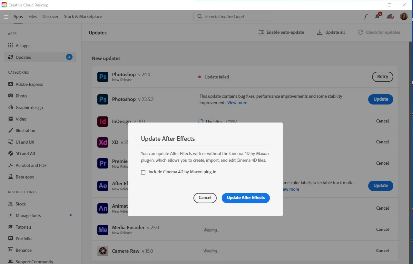Click the Update After Effects button
This screenshot has height=264, width=413.
(x=246, y=198)
